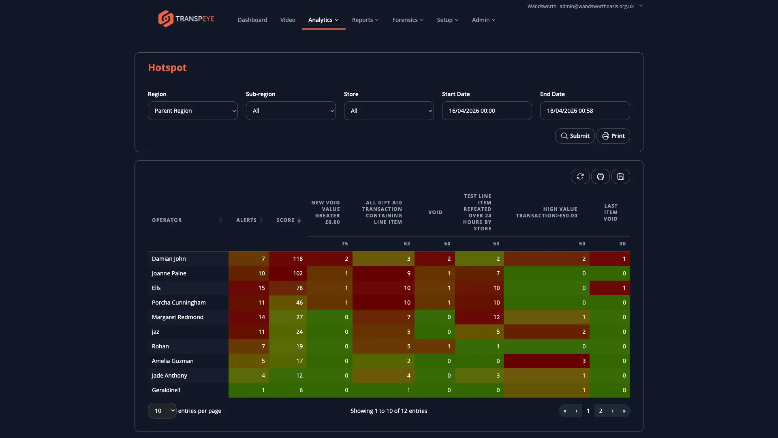Open the Store selector dropdown
The image size is (778, 438).
pos(389,111)
